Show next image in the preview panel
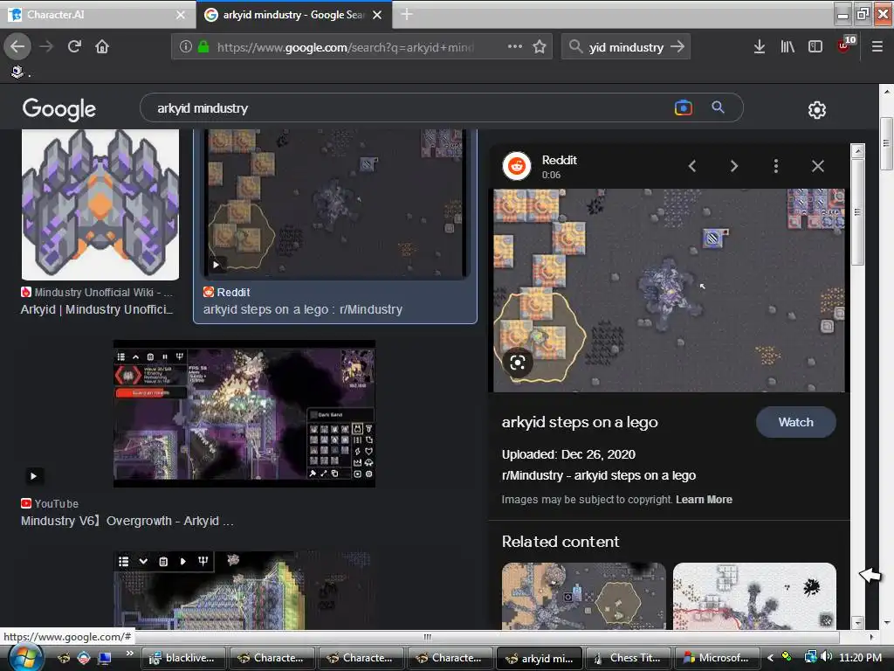Image resolution: width=894 pixels, height=671 pixels. (x=733, y=166)
